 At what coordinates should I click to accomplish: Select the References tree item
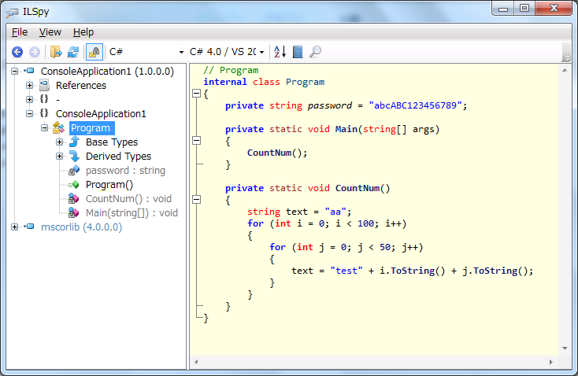click(x=81, y=86)
